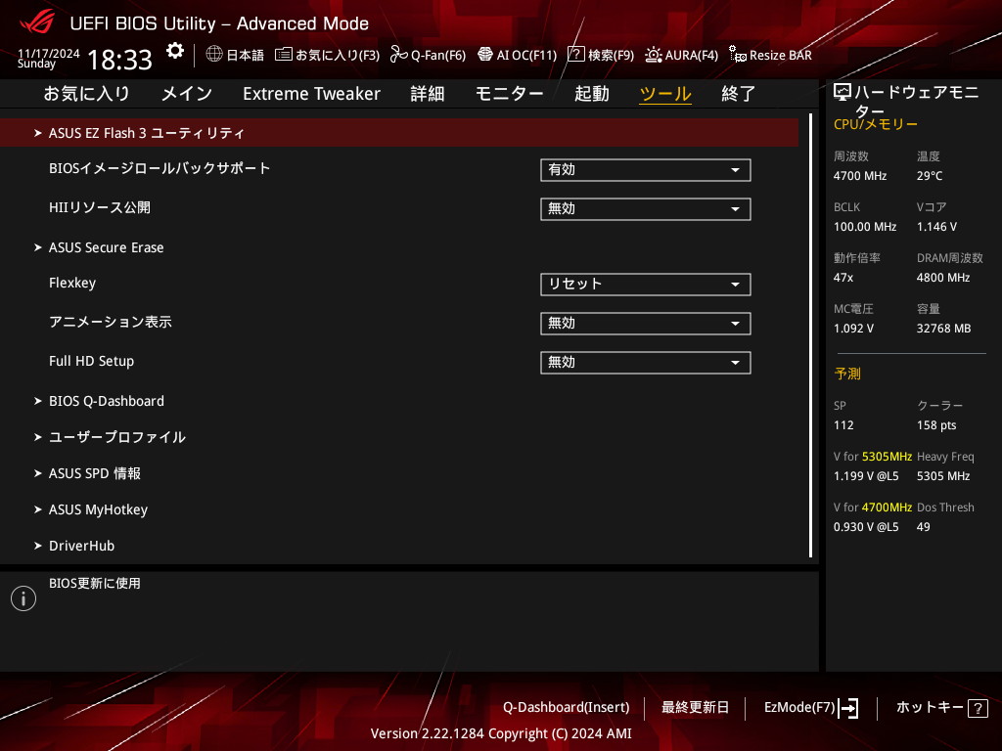The image size is (1002, 751).
Task: Click the globe language icon
Action: point(214,55)
